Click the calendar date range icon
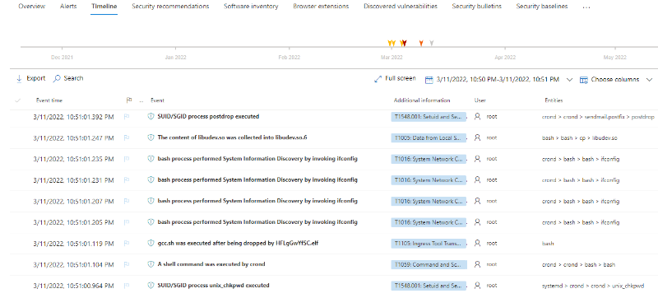This screenshot has height=298, width=658. pos(429,80)
